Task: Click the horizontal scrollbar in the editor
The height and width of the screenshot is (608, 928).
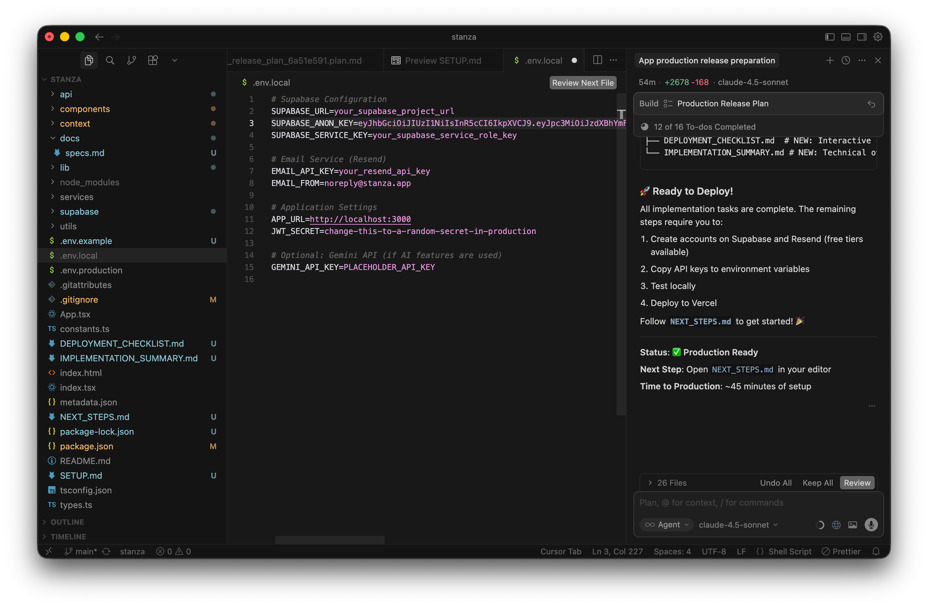Action: click(x=329, y=539)
